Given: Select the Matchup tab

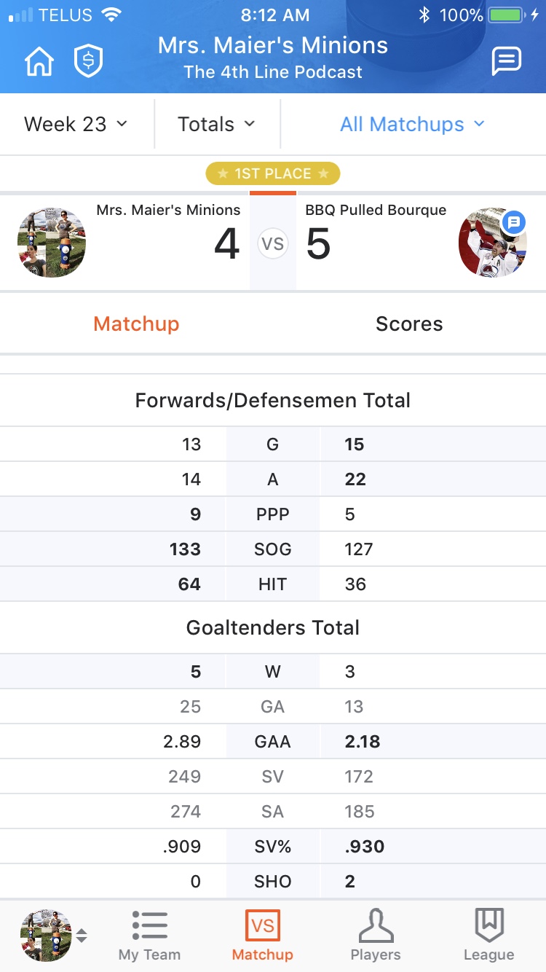Looking at the screenshot, I should click(x=136, y=324).
